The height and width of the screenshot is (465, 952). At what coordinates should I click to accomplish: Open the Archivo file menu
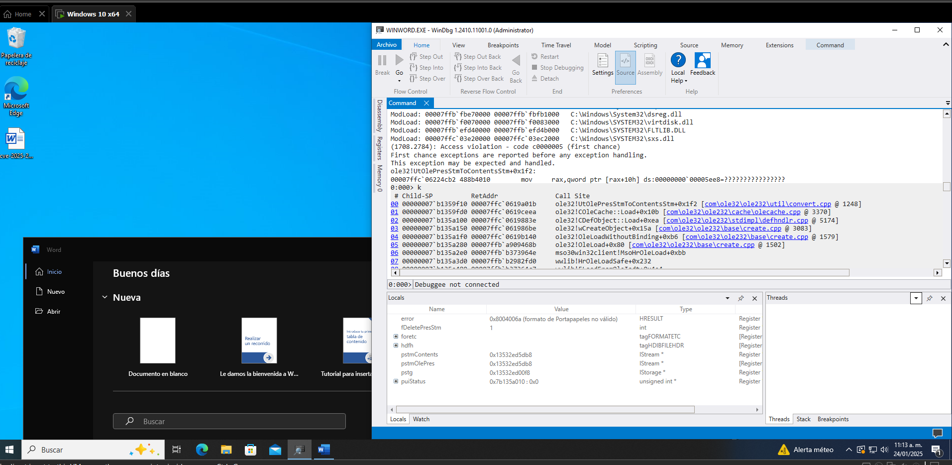tap(387, 45)
